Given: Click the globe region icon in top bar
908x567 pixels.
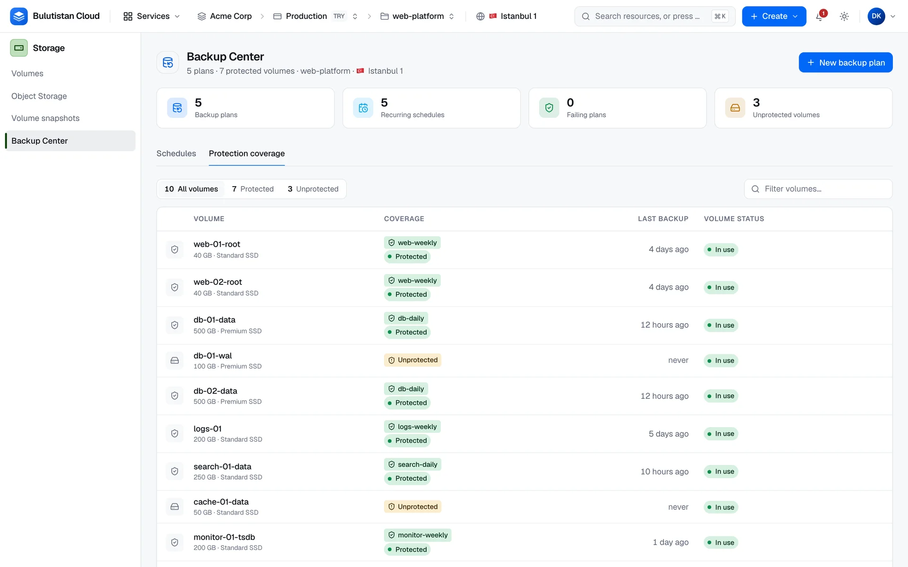Looking at the screenshot, I should (x=480, y=17).
